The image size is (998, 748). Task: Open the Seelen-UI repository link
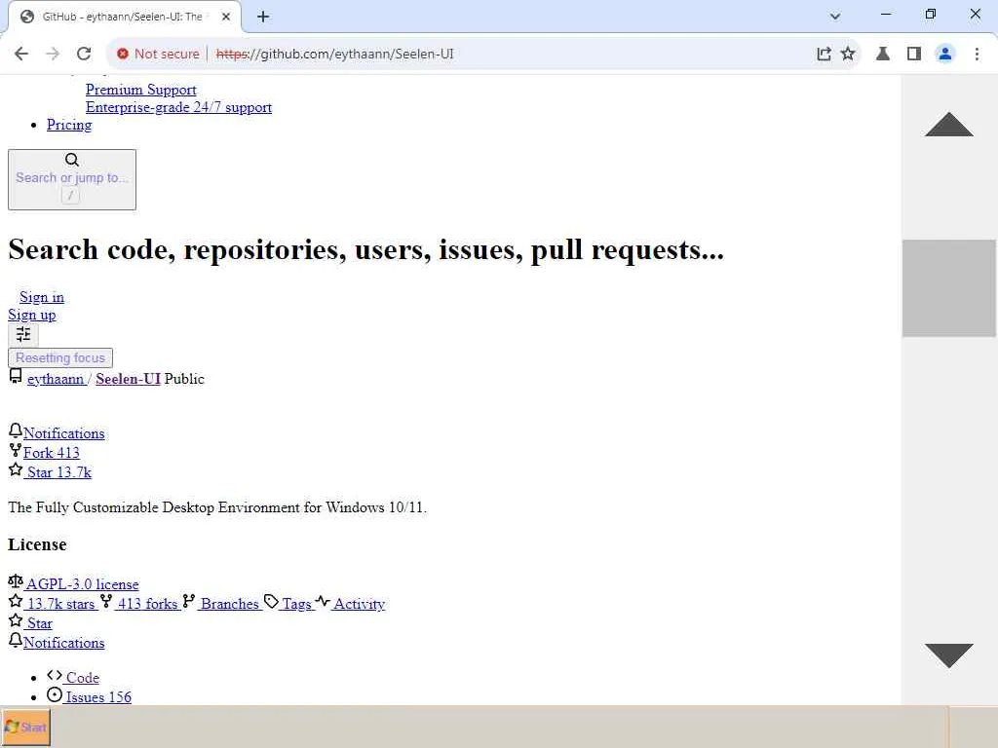click(128, 379)
